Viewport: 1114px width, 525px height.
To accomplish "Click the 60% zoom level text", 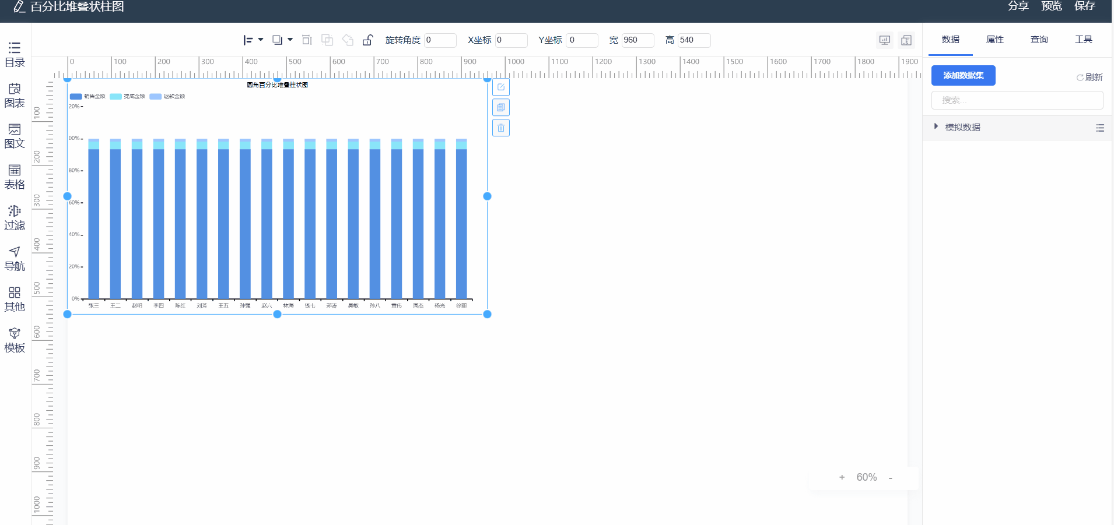I will coord(867,477).
